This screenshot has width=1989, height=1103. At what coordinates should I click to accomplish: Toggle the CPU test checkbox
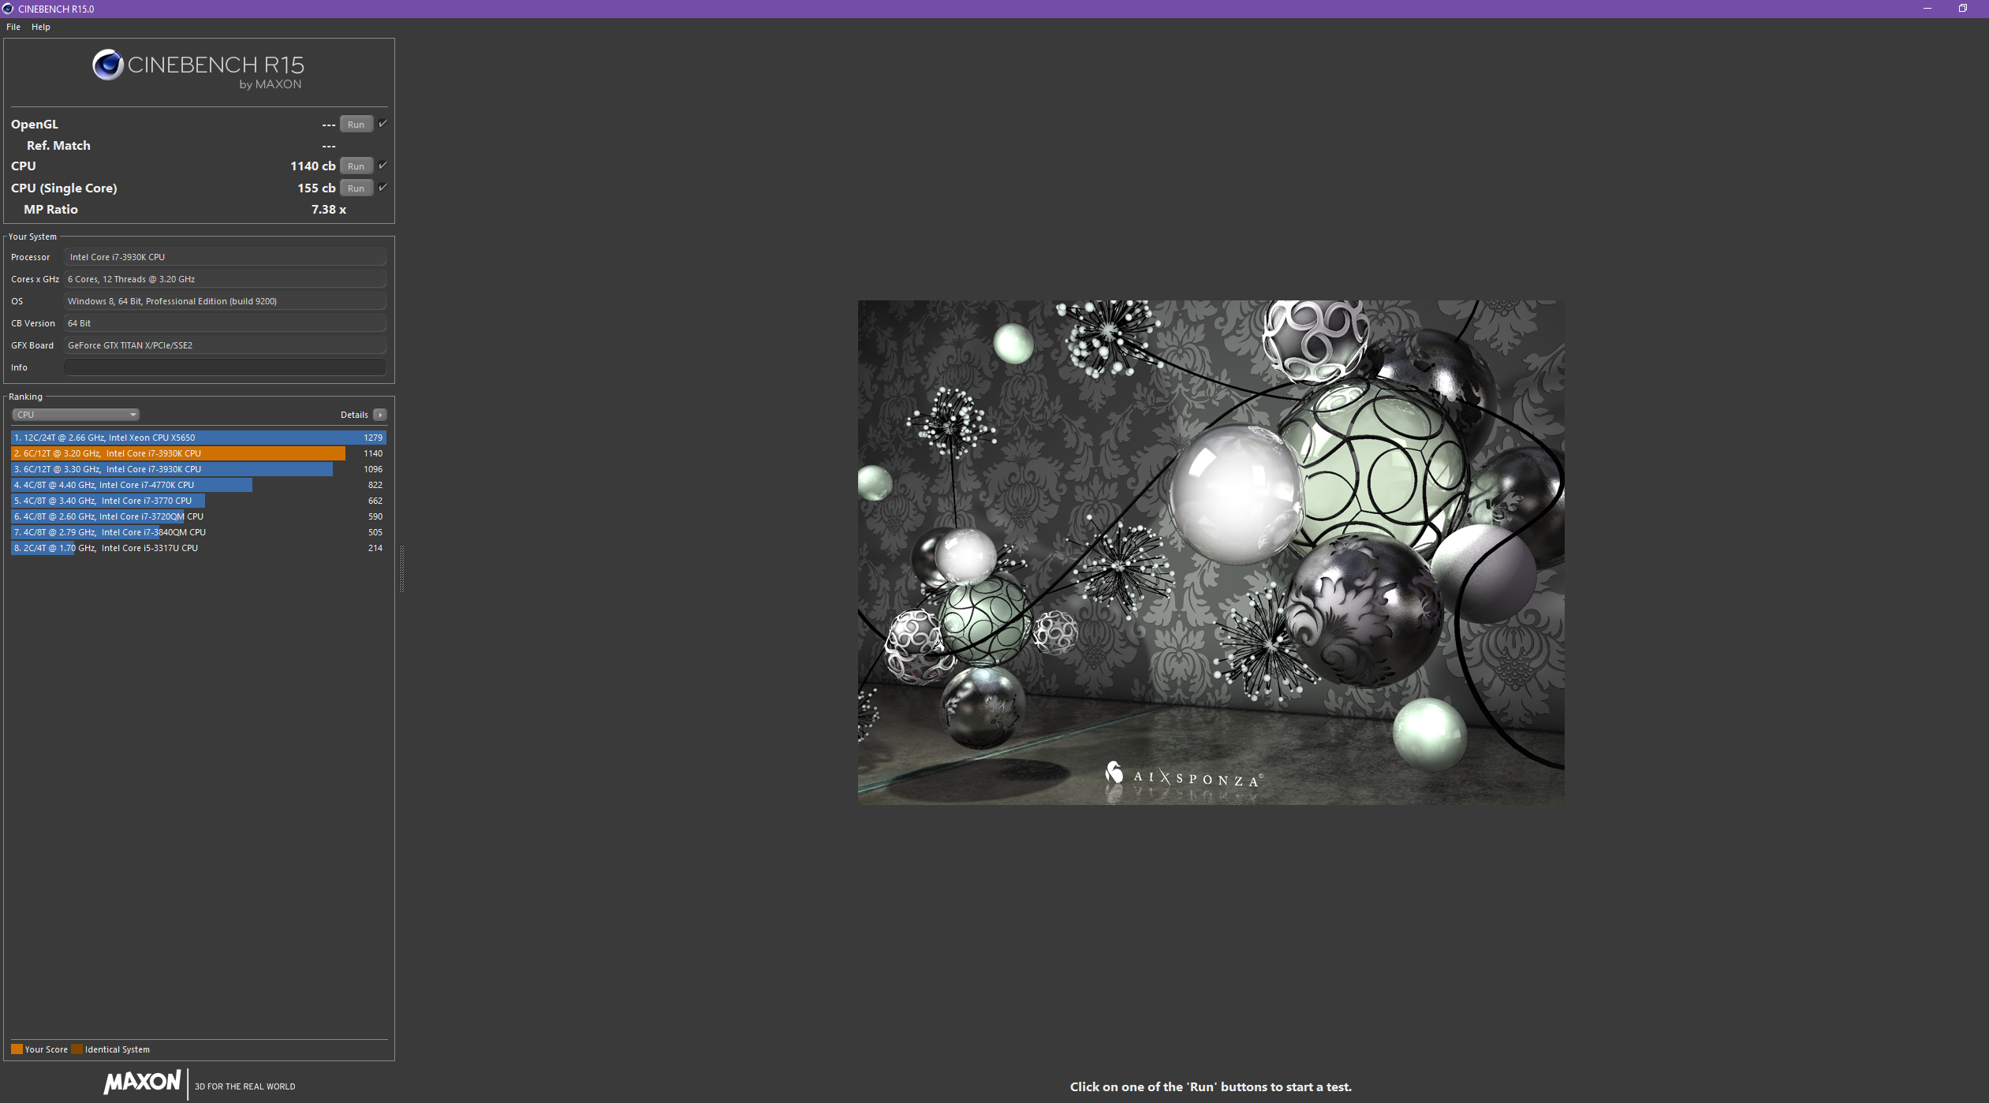click(x=382, y=166)
